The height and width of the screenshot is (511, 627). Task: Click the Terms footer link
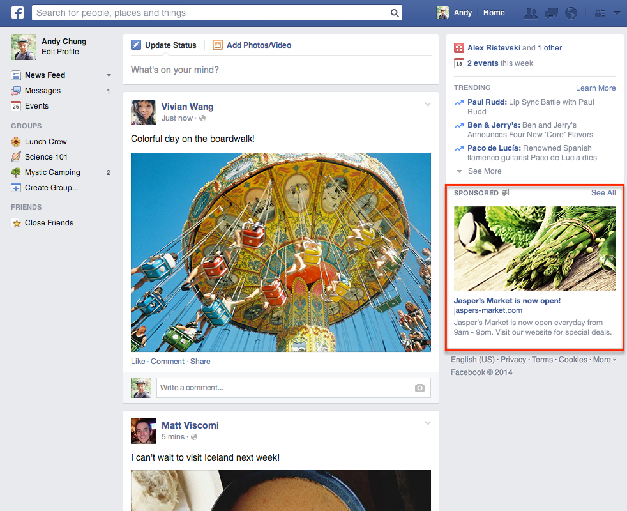pos(542,360)
